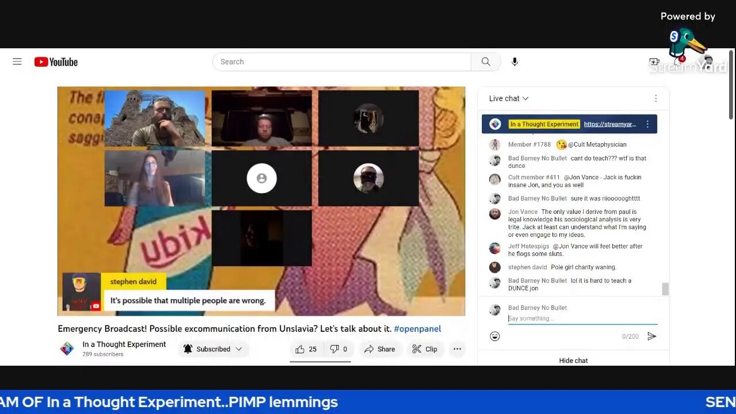Image resolution: width=736 pixels, height=414 pixels.
Task: Open the Subscribed notification dropdown
Action: [213, 349]
